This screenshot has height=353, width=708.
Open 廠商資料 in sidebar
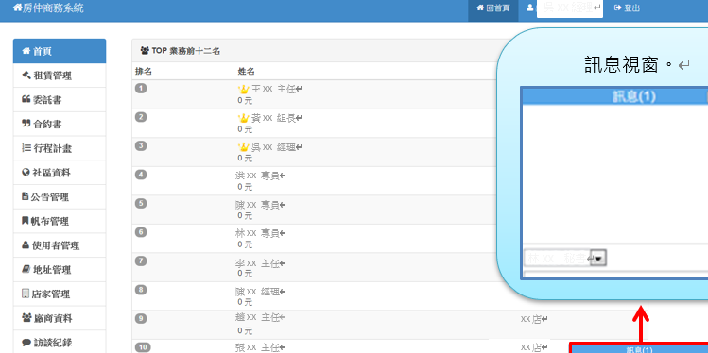tap(60, 319)
